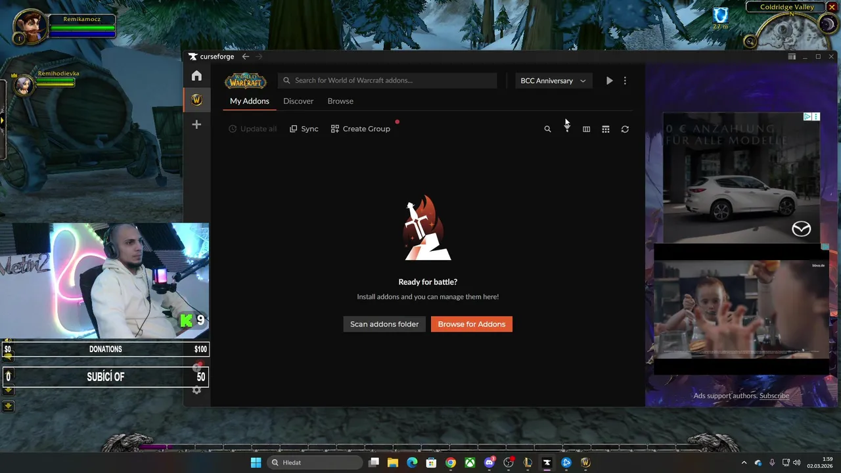Select the World of Warcraft sidebar game icon

pos(196,100)
